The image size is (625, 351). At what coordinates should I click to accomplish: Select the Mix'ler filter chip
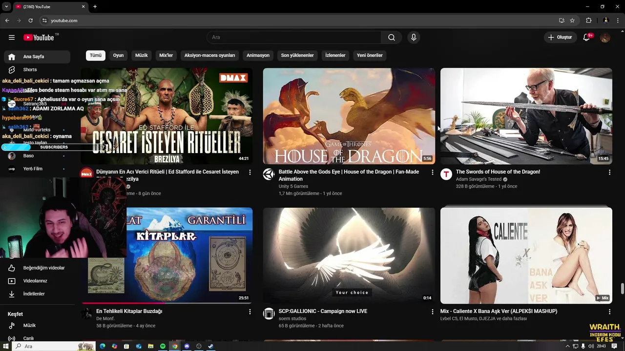tap(166, 56)
